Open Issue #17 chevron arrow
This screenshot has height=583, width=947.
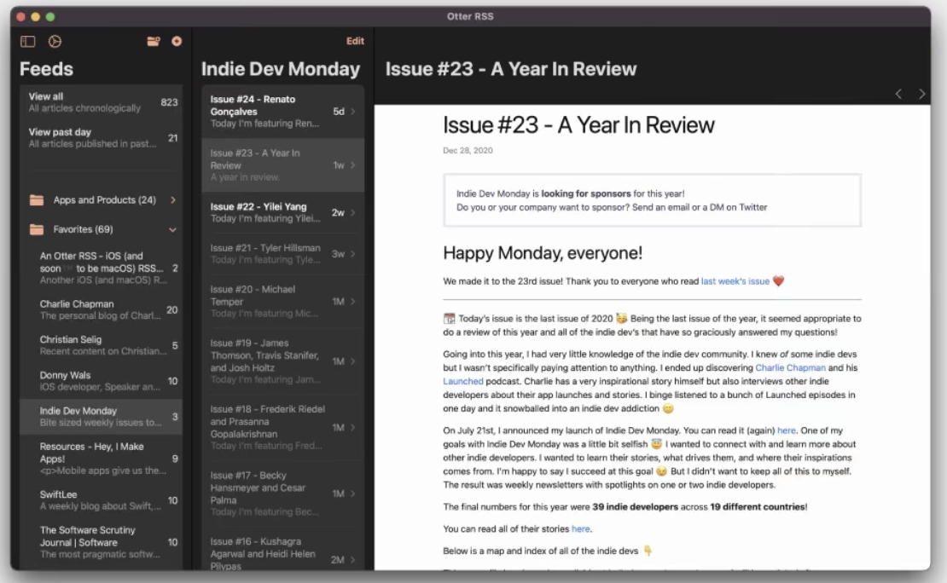click(x=353, y=494)
